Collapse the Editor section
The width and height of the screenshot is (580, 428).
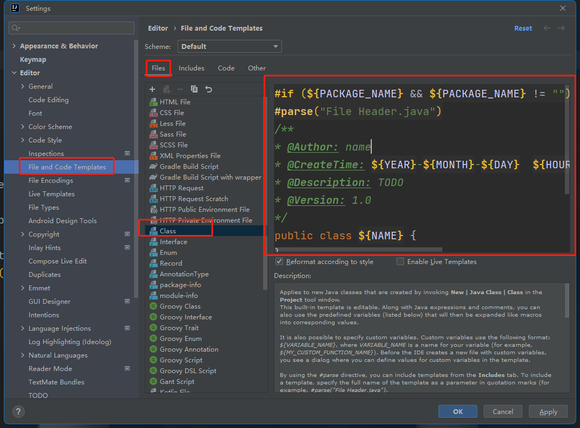[x=14, y=73]
